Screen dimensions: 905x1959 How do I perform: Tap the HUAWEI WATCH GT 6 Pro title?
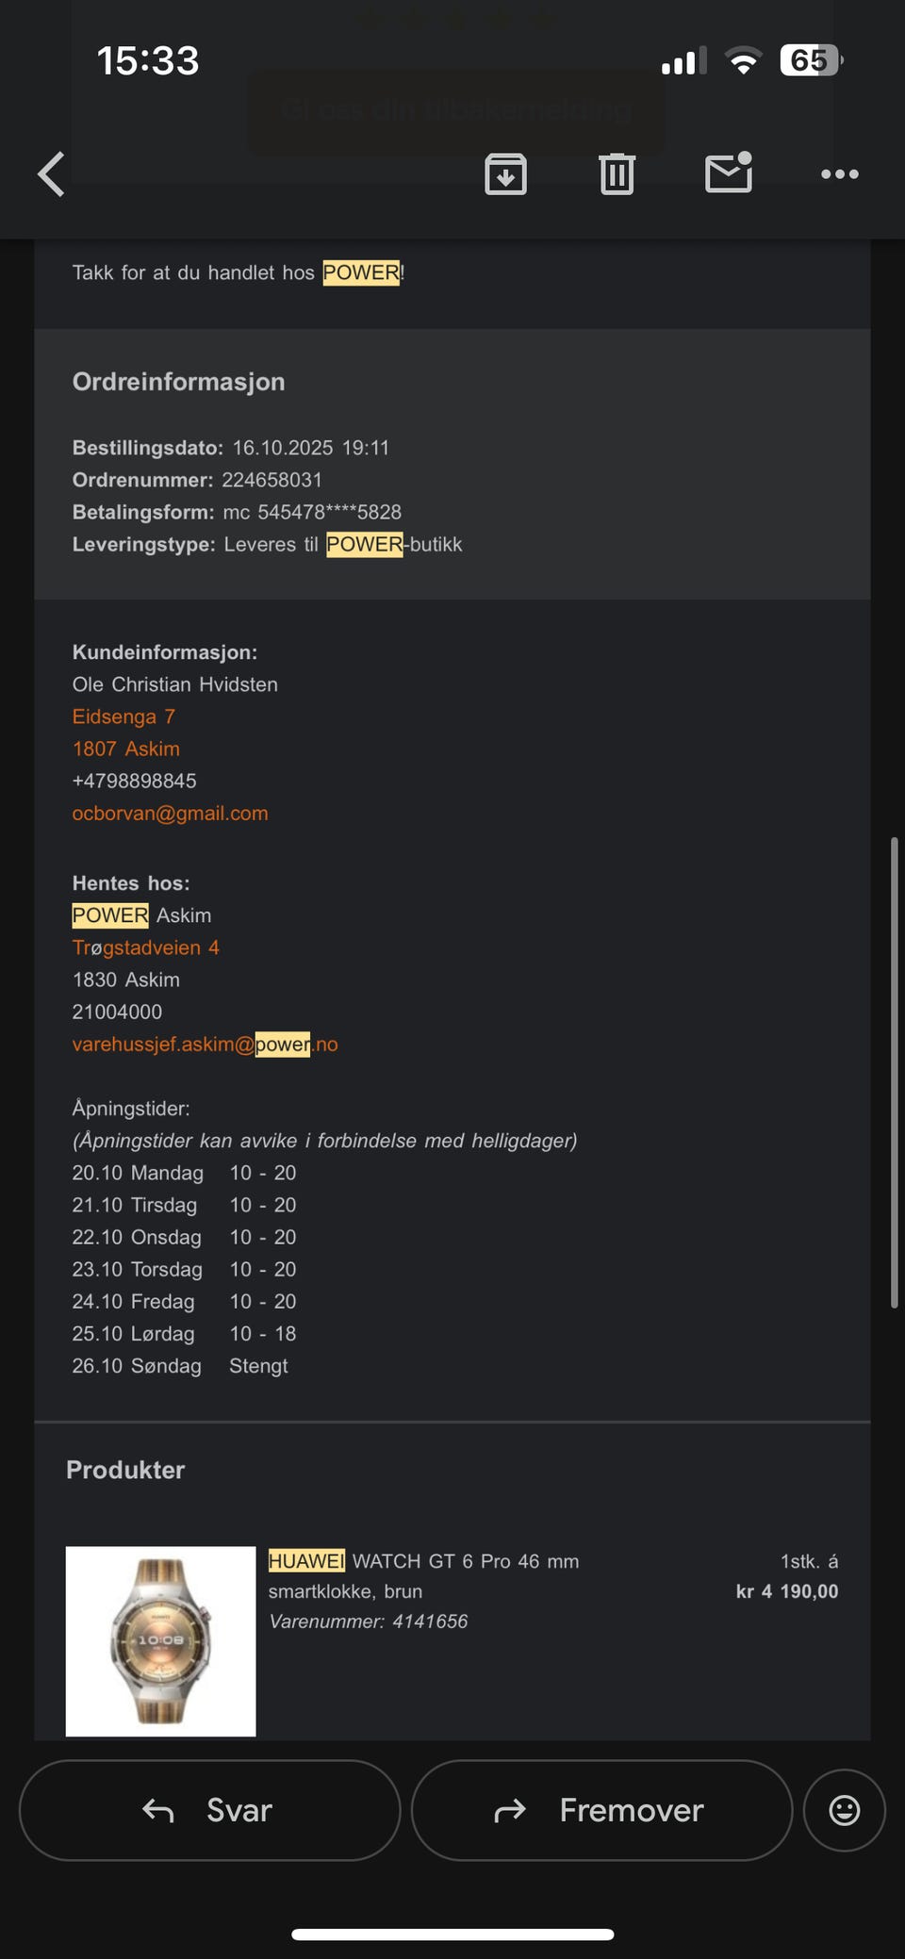423,1561
